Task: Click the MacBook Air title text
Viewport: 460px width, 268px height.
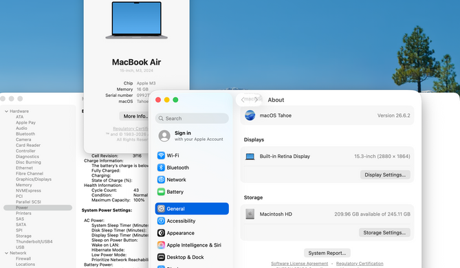Action: pyautogui.click(x=136, y=62)
